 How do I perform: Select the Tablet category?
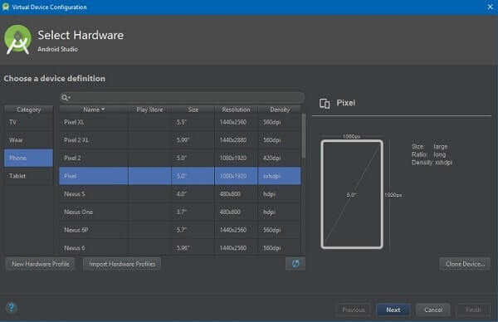point(28,176)
